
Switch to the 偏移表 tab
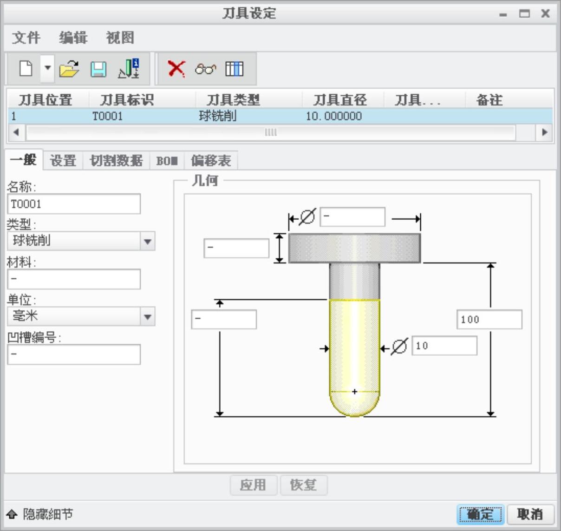211,161
